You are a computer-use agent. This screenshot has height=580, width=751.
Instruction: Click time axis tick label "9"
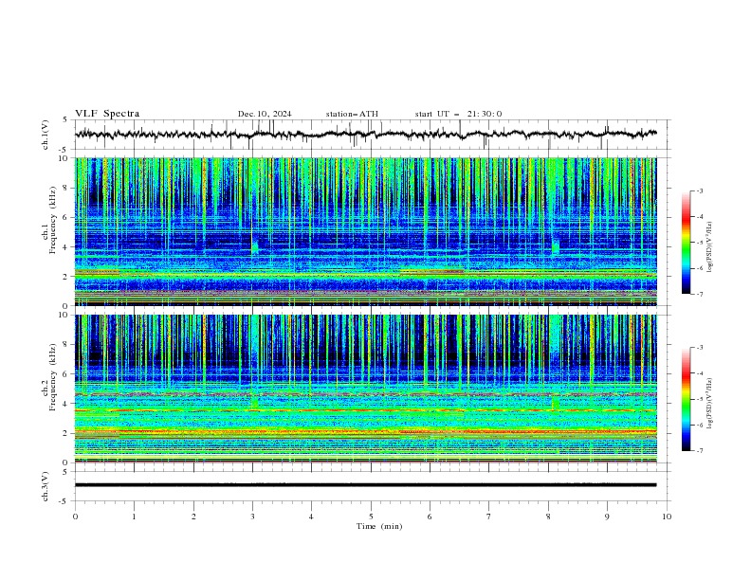[x=607, y=517]
